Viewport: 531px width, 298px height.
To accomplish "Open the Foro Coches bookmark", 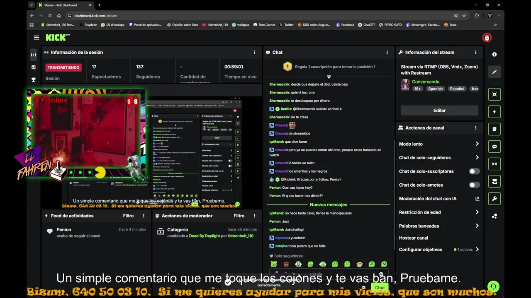I will coord(264,25).
